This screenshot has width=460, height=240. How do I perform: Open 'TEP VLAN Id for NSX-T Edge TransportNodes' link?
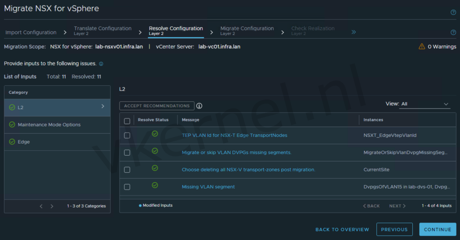pyautogui.click(x=234, y=135)
